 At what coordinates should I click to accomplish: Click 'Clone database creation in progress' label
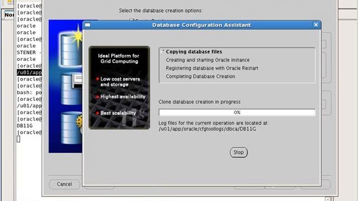tap(199, 102)
